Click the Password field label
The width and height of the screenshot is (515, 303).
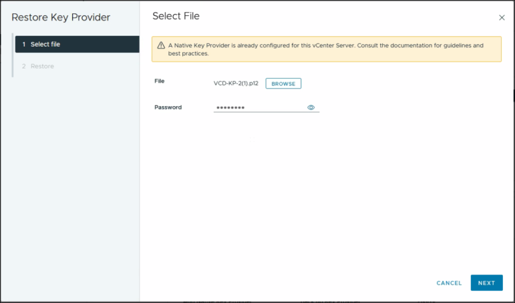click(168, 107)
